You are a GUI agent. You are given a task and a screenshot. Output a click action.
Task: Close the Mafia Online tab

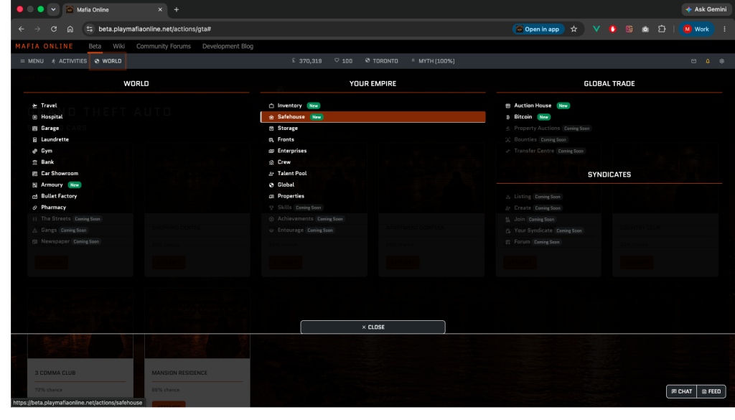coord(160,9)
